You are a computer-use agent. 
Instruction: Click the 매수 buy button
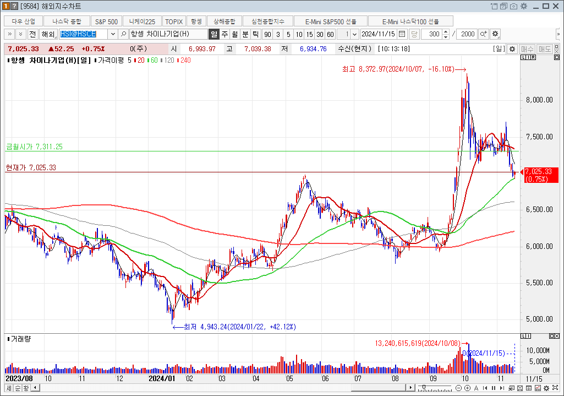pos(527,49)
